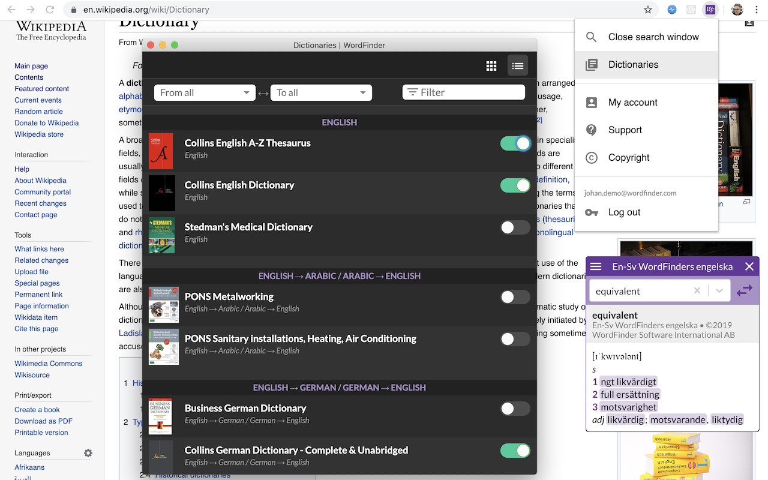Screen dimensions: 768x480
Task: Open Dictionaries from extension menu
Action: pos(646,64)
